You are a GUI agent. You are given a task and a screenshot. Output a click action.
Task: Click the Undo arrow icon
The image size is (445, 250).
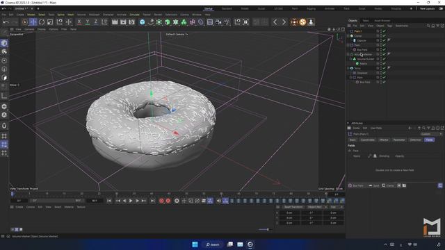[x=6, y=22]
